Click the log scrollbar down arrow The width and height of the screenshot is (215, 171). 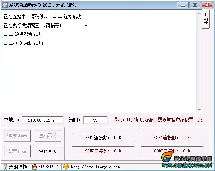click(199, 110)
